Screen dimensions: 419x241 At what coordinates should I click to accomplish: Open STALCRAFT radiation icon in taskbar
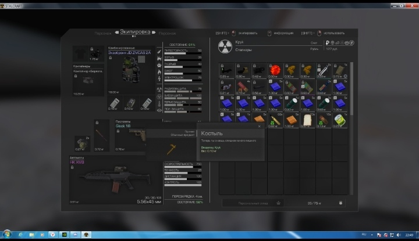86,235
